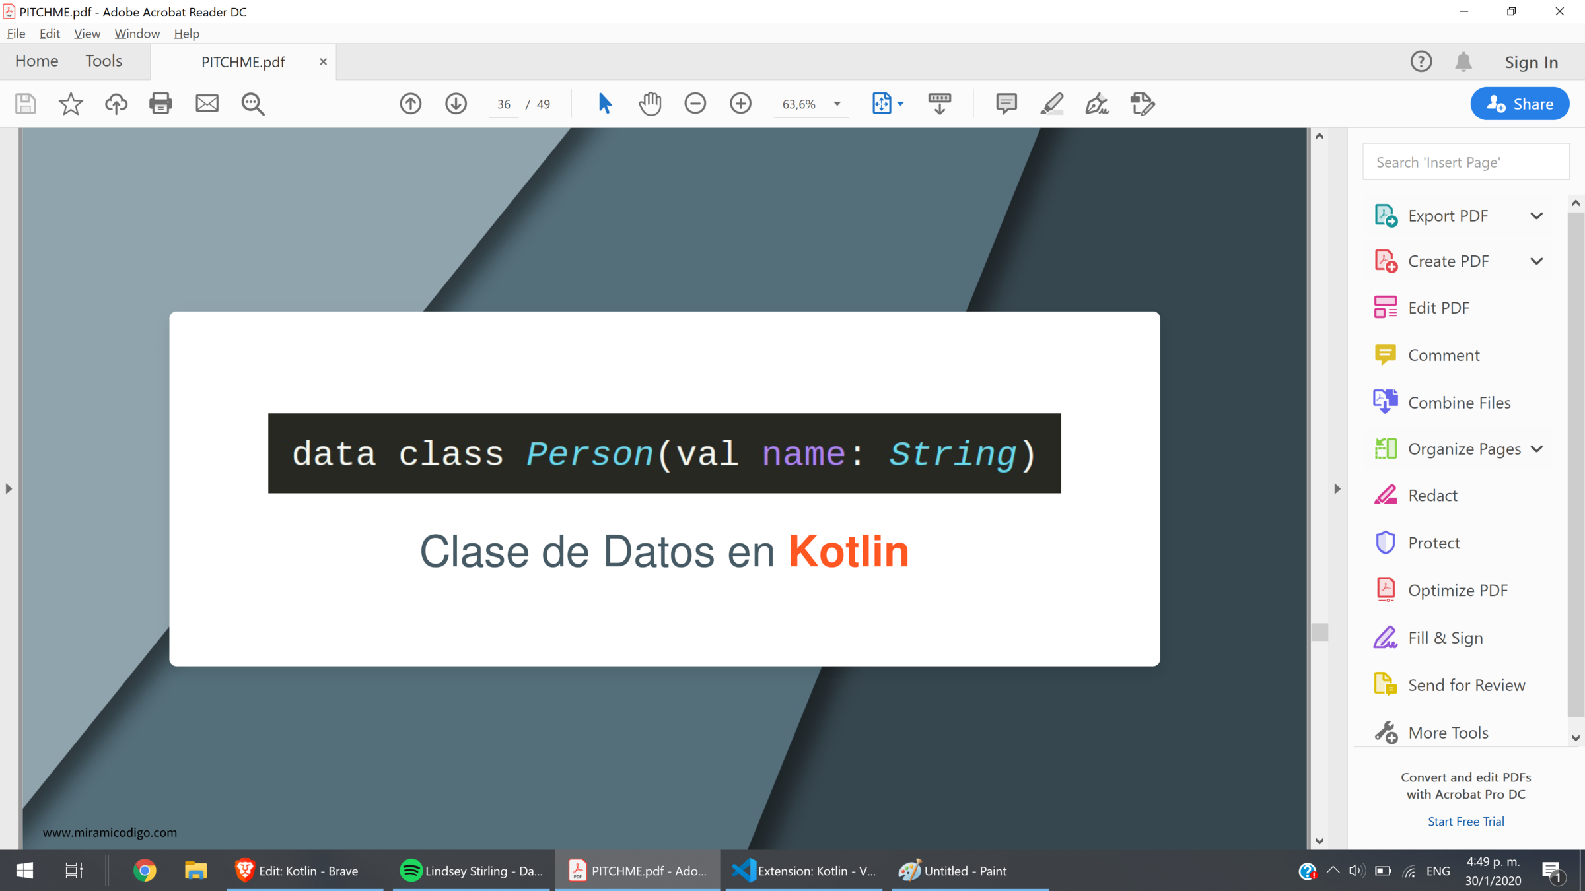Add a sticky note comment
This screenshot has height=891, width=1585.
[1006, 104]
